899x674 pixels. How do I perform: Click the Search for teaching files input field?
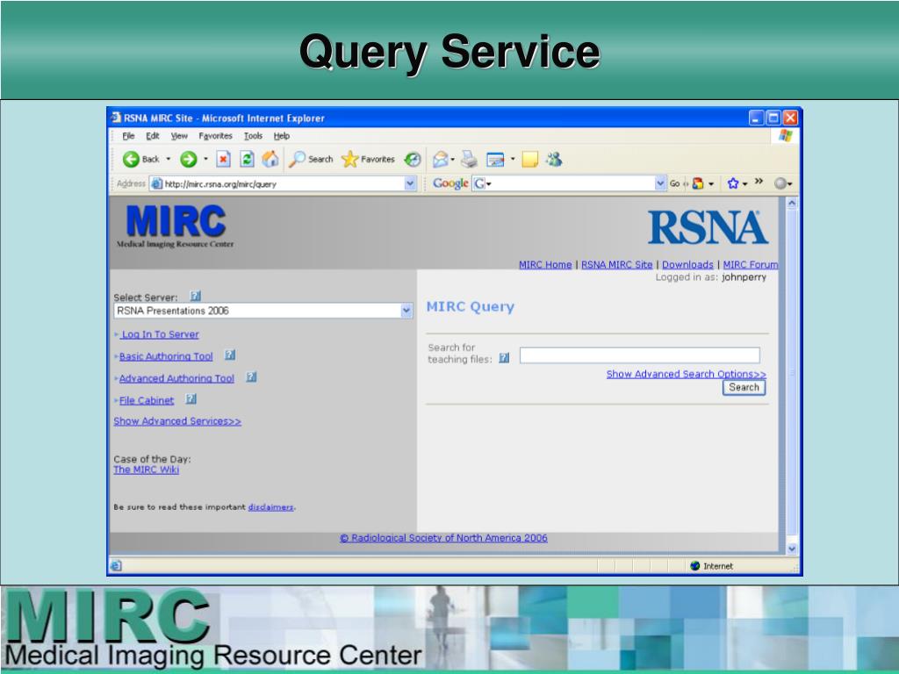tap(639, 355)
